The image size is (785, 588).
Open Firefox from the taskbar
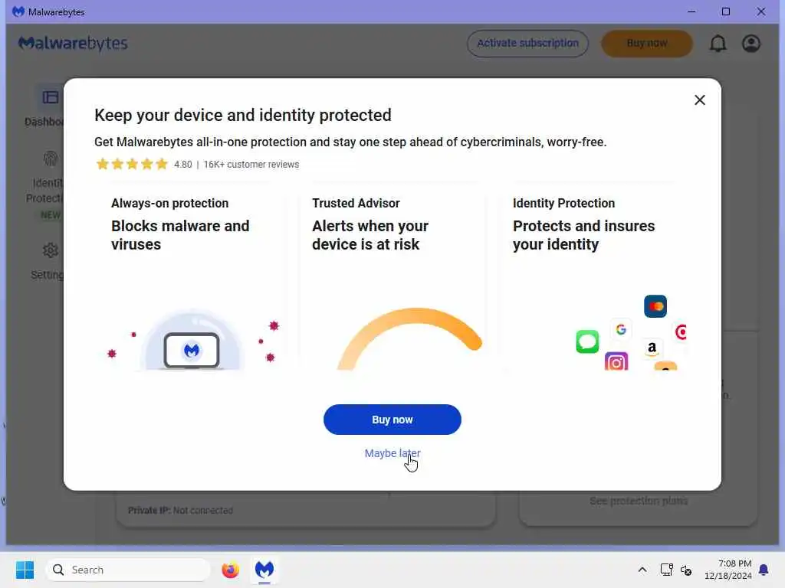coord(230,570)
